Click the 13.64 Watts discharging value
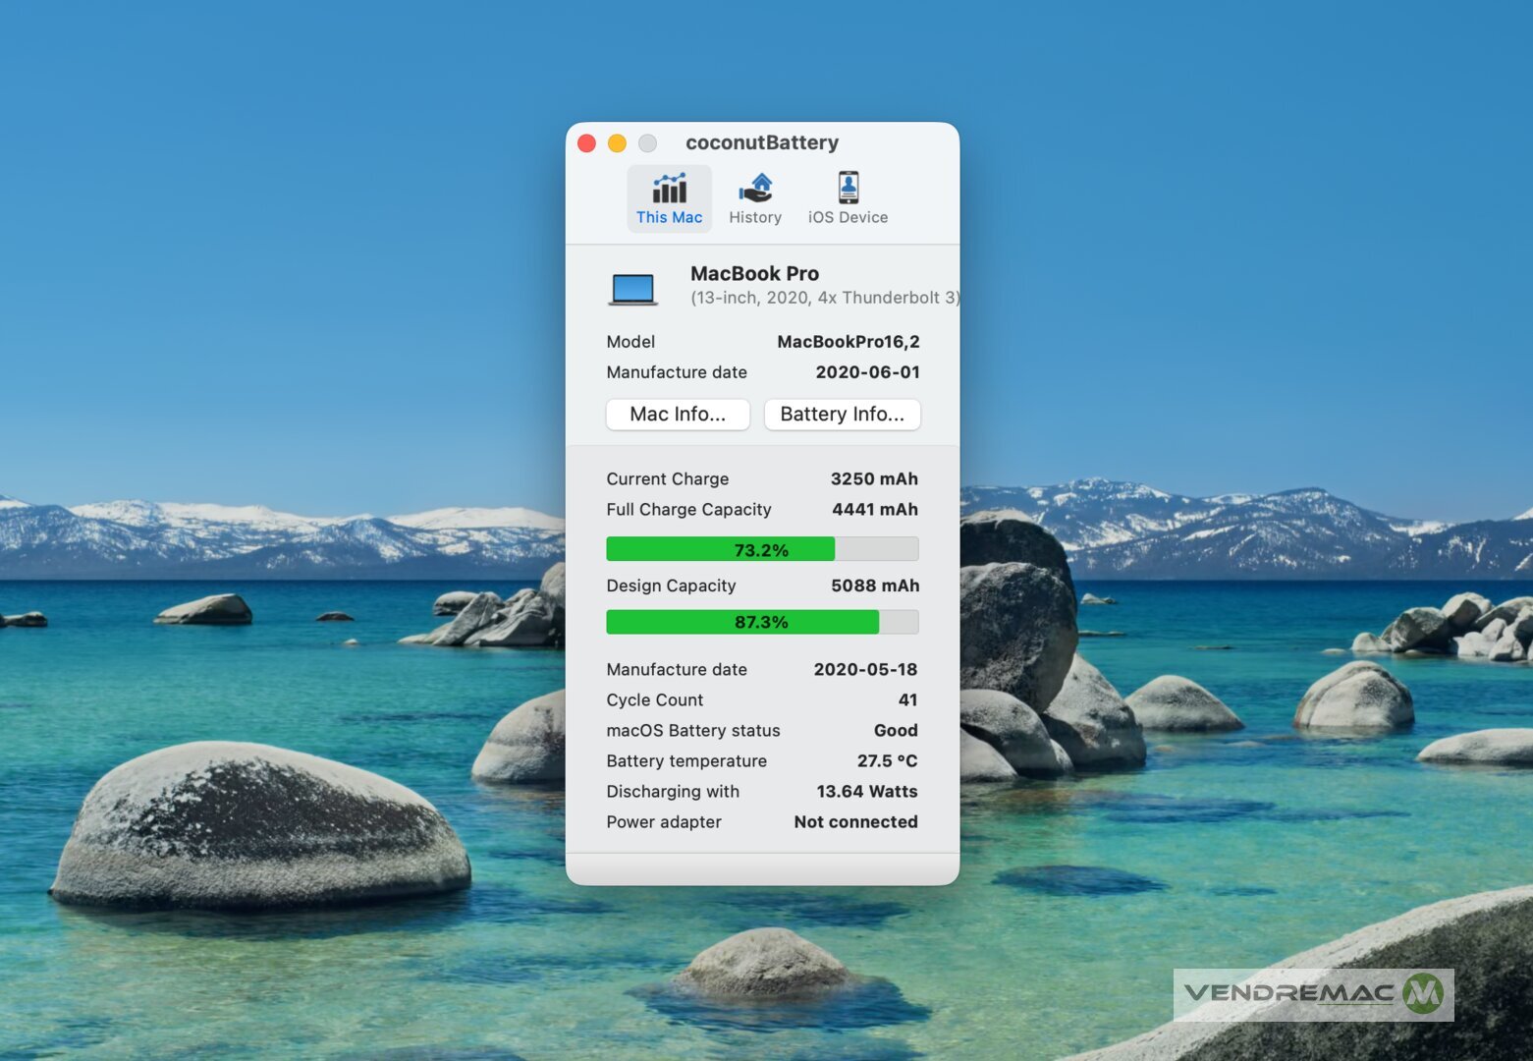 pyautogui.click(x=866, y=792)
